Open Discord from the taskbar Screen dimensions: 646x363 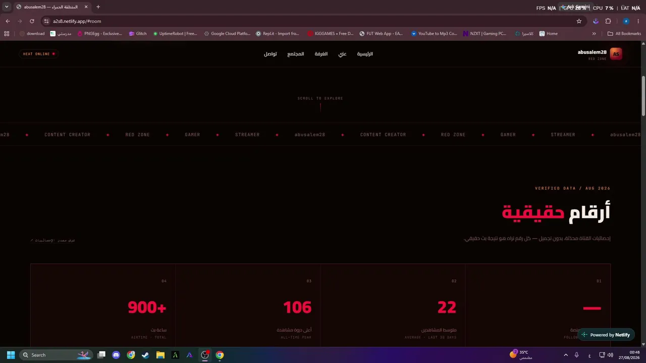[116, 355]
